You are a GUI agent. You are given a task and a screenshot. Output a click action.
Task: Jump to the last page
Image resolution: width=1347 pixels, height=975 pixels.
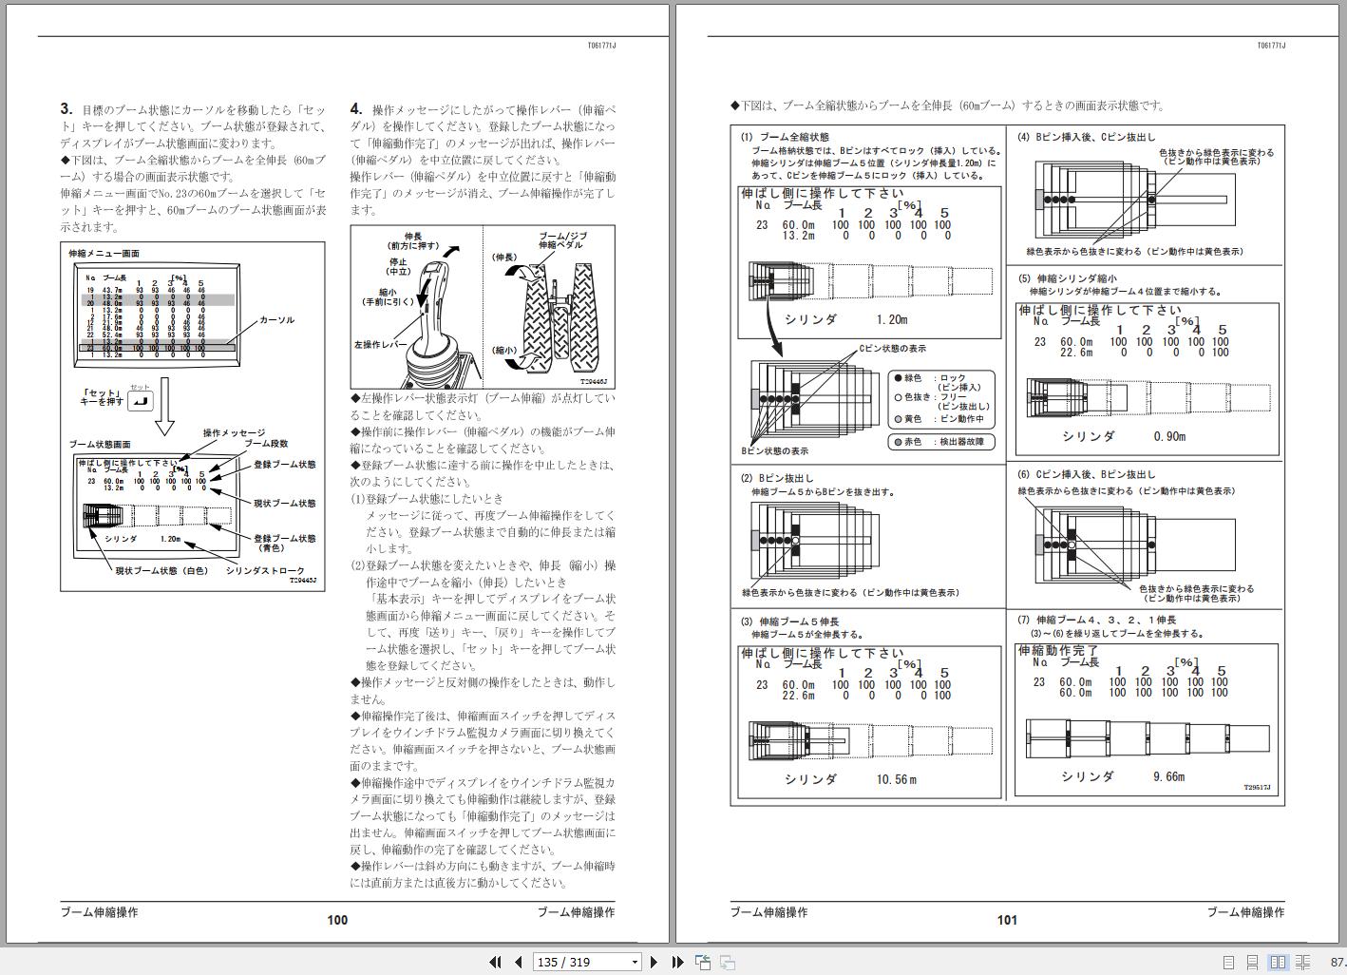click(x=677, y=962)
